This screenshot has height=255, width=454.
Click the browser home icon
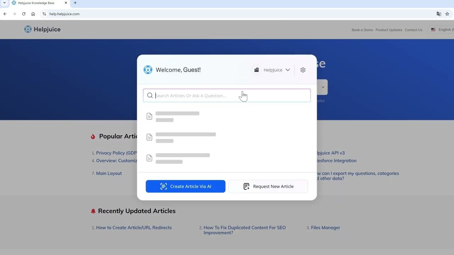(x=33, y=14)
